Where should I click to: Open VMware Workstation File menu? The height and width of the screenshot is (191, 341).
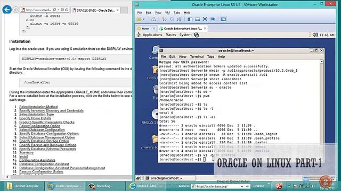(140, 13)
